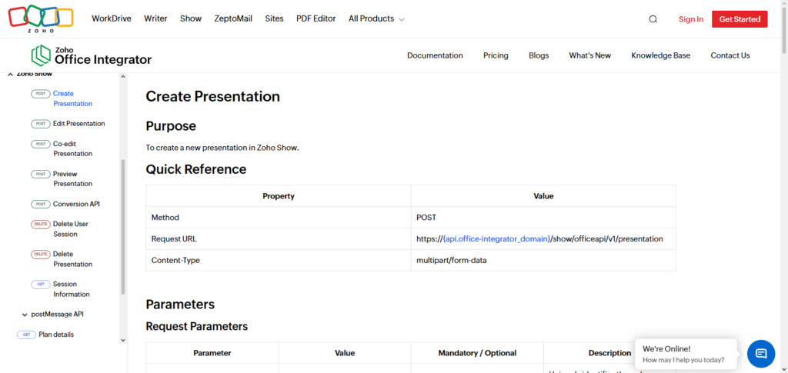Select Edit Presentation in sidebar
The width and height of the screenshot is (788, 373).
(79, 124)
